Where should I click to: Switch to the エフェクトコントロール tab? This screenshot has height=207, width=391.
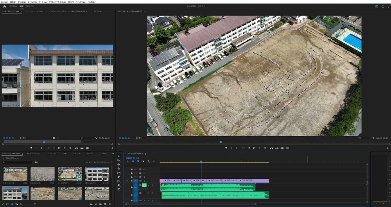34,11
